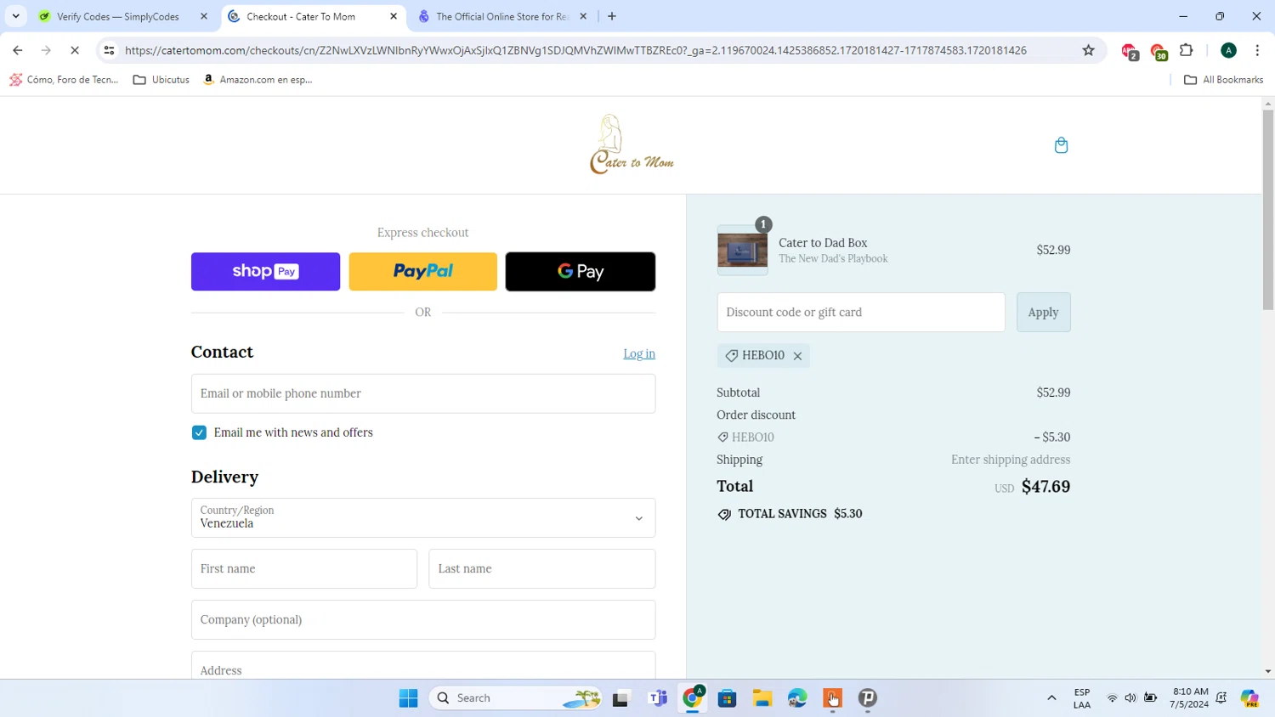Open Microsoft Teams from taskbar
This screenshot has height=717, width=1275.
pos(657,698)
